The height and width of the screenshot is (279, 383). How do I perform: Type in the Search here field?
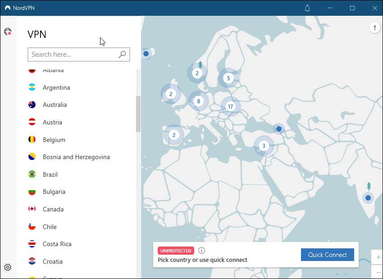point(72,55)
